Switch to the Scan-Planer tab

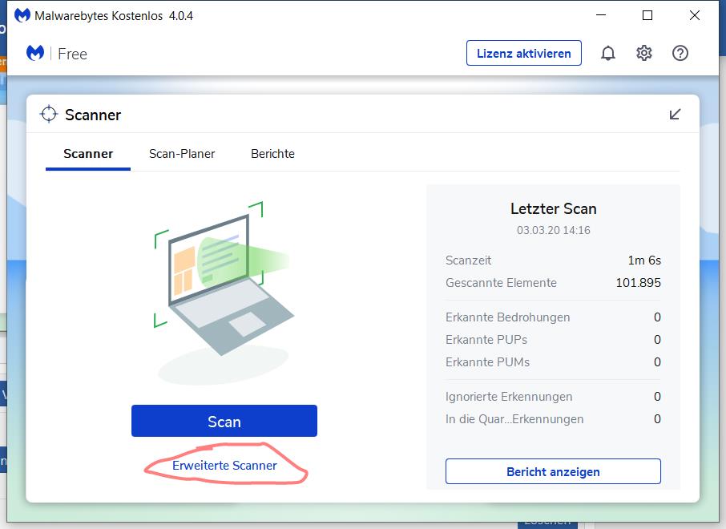(x=182, y=154)
